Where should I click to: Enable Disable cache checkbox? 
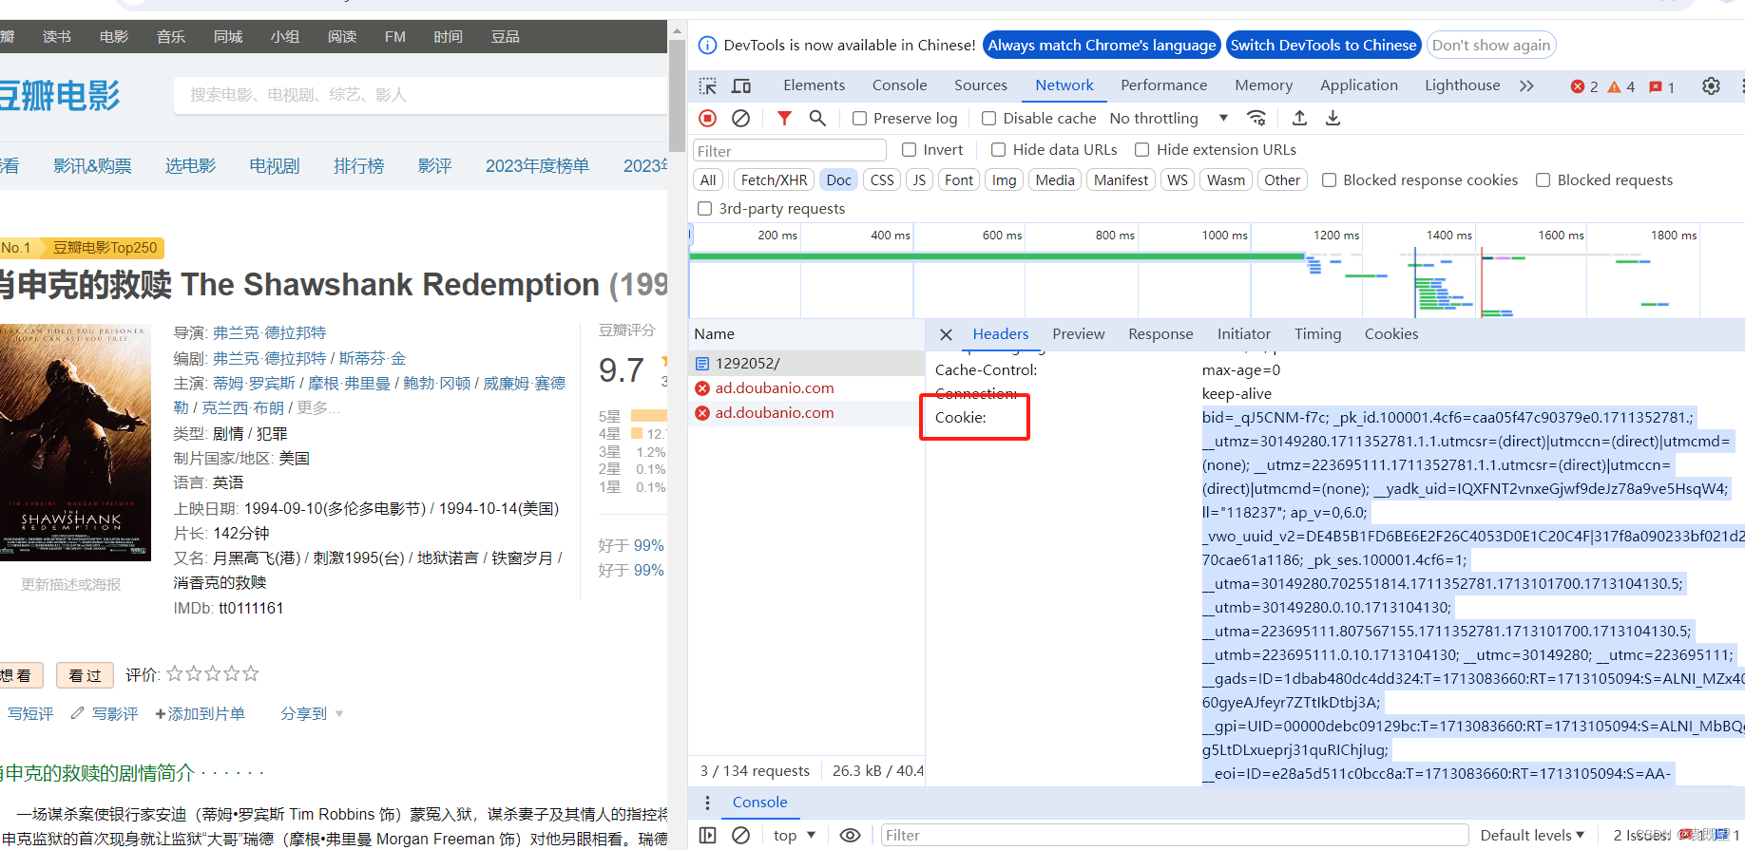pos(988,118)
